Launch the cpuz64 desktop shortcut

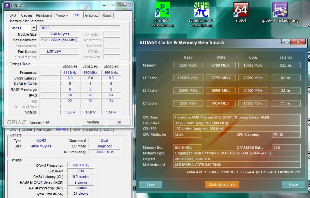point(280,12)
